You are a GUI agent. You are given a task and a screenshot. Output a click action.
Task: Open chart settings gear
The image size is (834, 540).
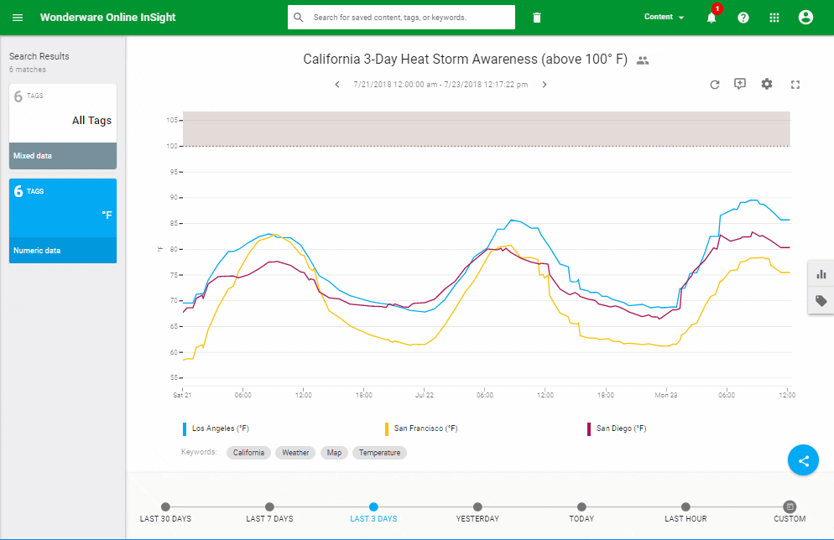click(766, 84)
